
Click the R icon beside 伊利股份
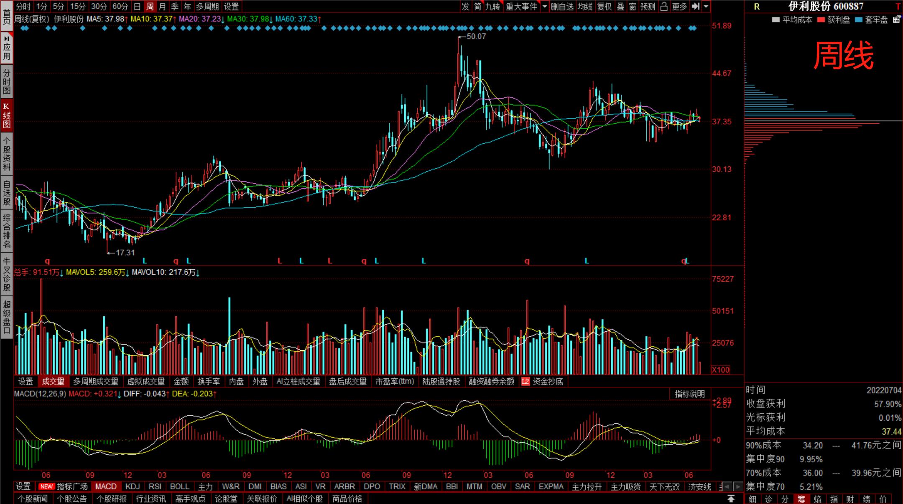[757, 7]
